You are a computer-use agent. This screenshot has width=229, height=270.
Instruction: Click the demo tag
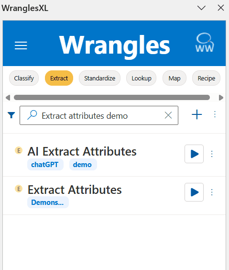coord(83,165)
